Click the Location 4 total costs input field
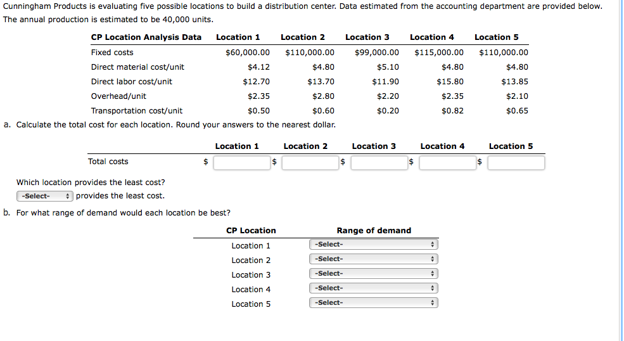This screenshot has height=341, width=624. (448, 162)
